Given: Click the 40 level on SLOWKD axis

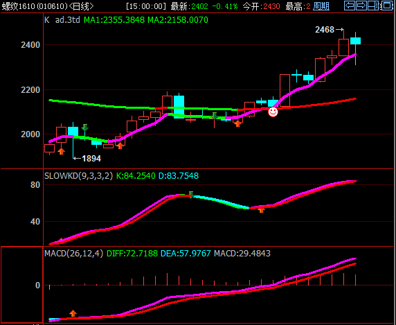Looking at the screenshot, I should tap(35, 222).
